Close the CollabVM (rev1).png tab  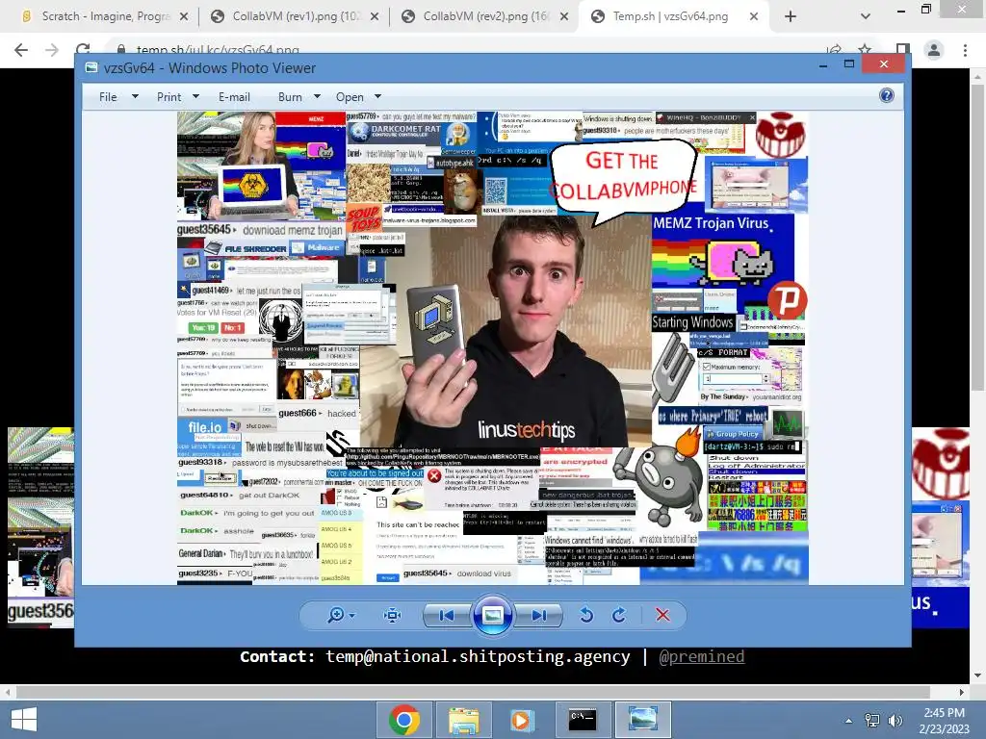click(375, 17)
